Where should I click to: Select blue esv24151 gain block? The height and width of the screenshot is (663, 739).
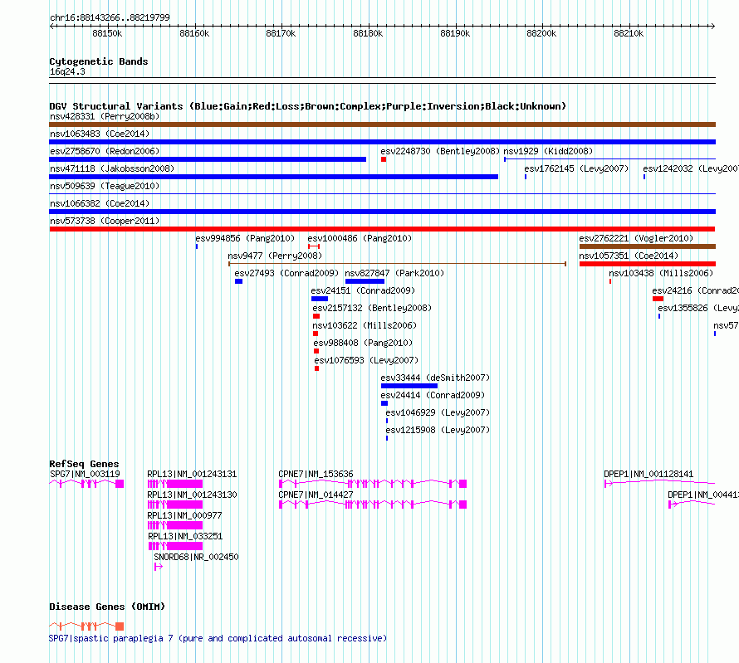pos(320,299)
